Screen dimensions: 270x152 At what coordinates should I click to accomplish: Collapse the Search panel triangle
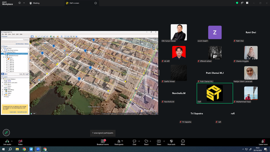pos(2,36)
